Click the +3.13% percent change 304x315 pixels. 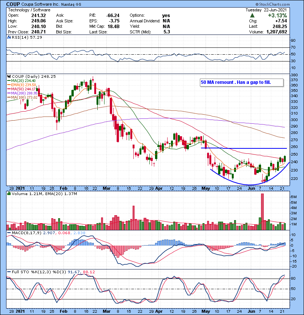click(277, 16)
